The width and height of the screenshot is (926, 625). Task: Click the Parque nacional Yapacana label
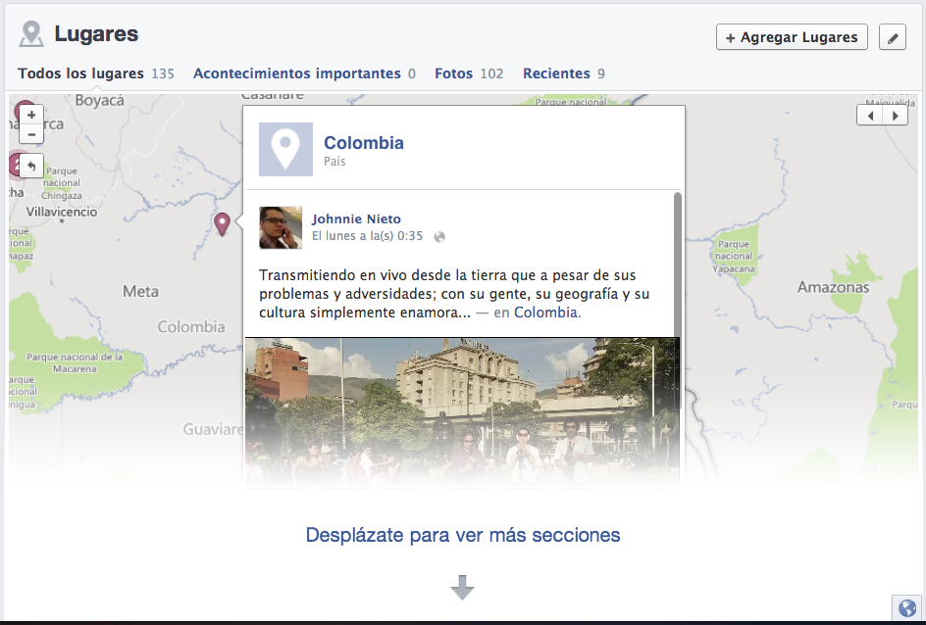pos(734,257)
